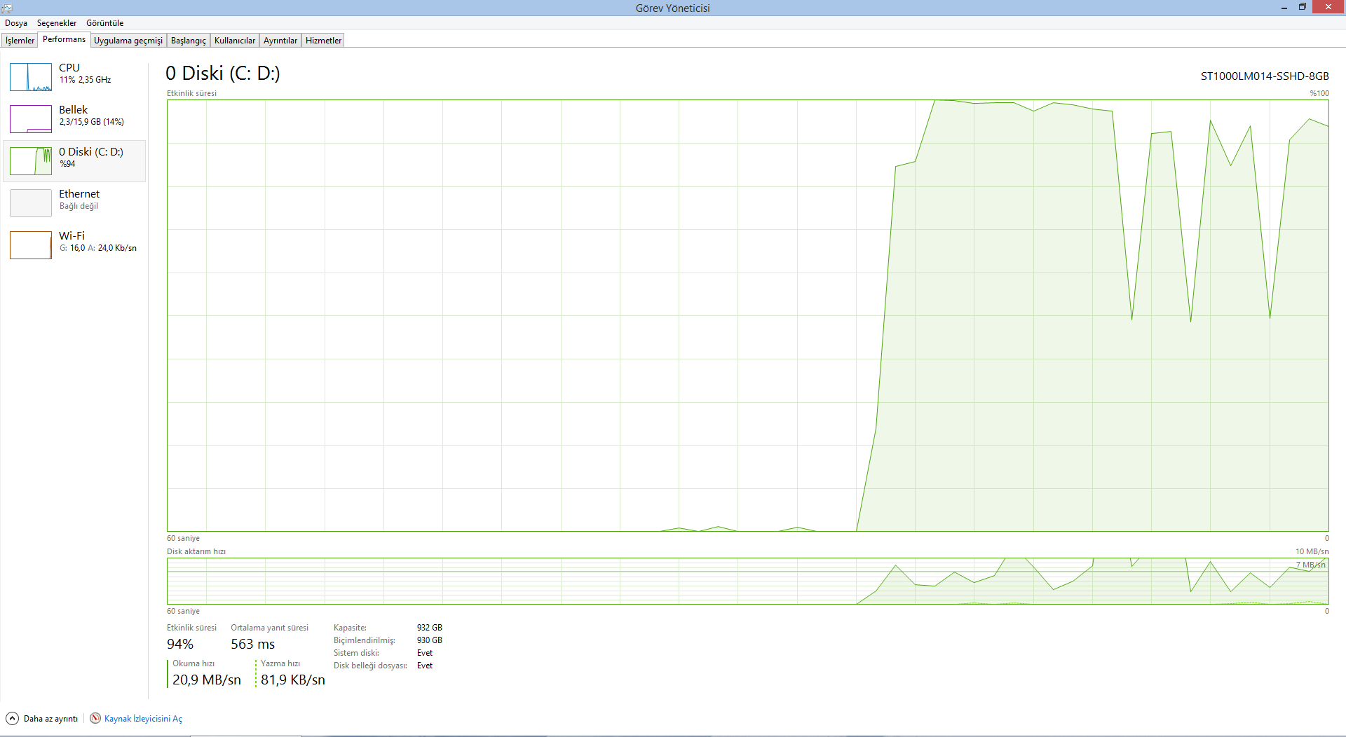This screenshot has height=737, width=1346.
Task: Click the Disk belleği dosyası label
Action: [370, 666]
